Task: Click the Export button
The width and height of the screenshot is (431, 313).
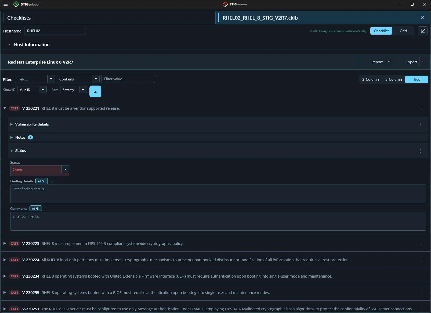Action: tap(411, 62)
